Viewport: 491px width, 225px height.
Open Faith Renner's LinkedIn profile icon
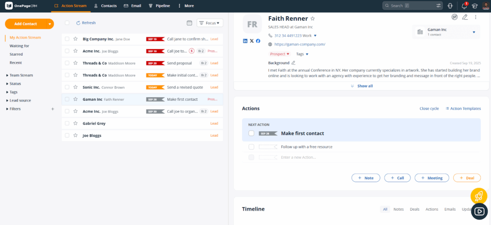coord(245,41)
